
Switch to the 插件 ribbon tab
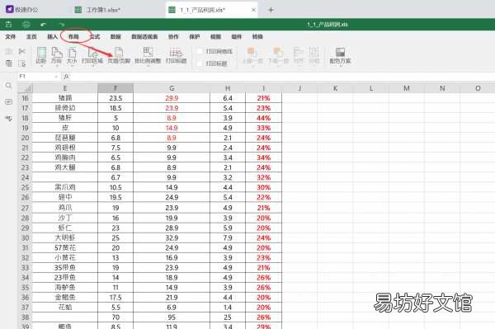237,36
